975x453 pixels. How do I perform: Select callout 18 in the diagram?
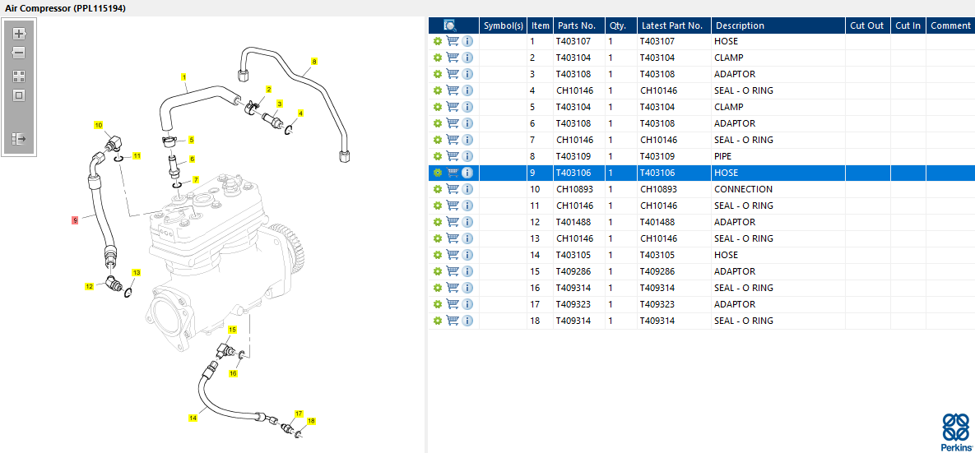[311, 421]
